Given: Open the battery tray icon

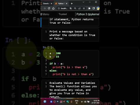Looking at the screenshot, I should point(88,102).
